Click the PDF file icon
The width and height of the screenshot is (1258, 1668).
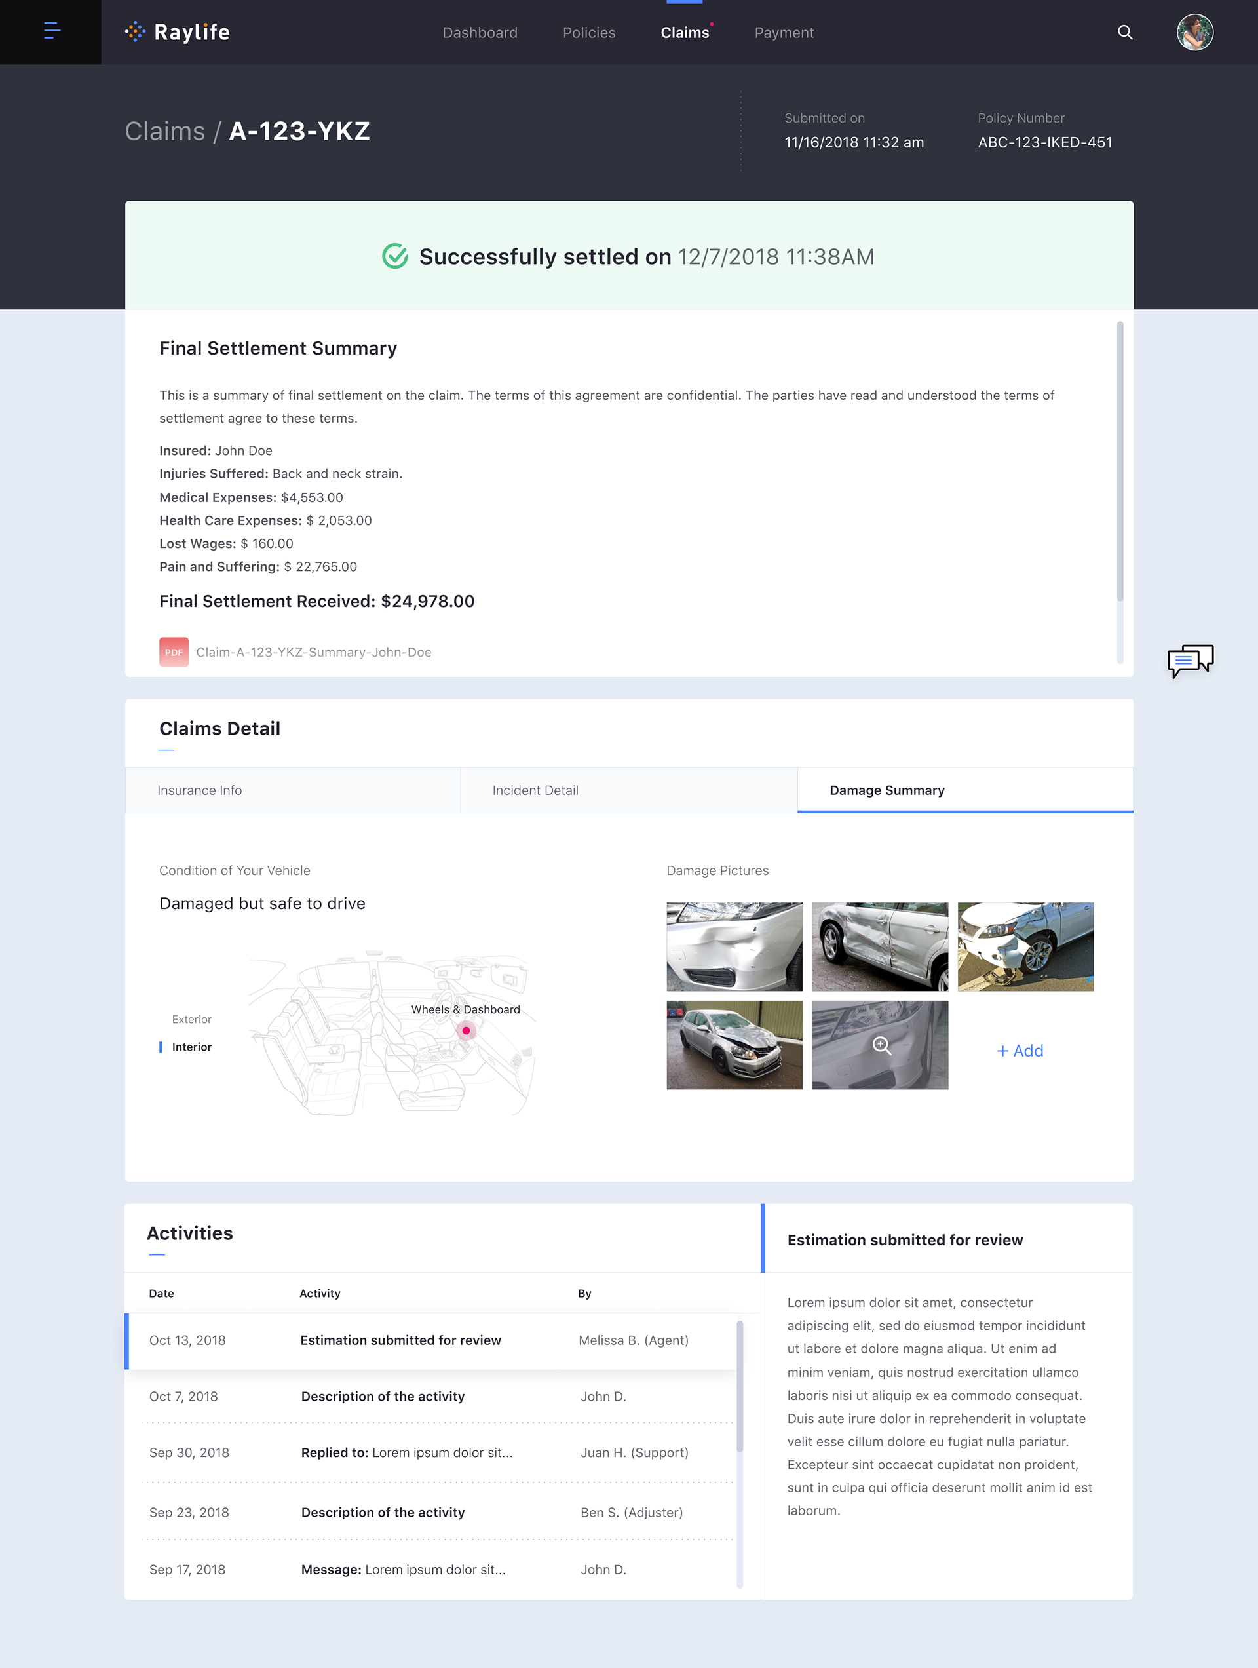click(x=174, y=652)
